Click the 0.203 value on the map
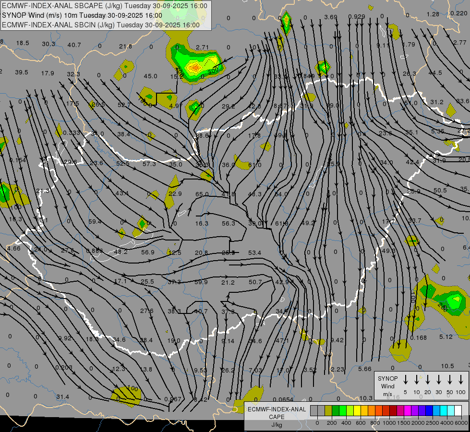 pos(63,368)
